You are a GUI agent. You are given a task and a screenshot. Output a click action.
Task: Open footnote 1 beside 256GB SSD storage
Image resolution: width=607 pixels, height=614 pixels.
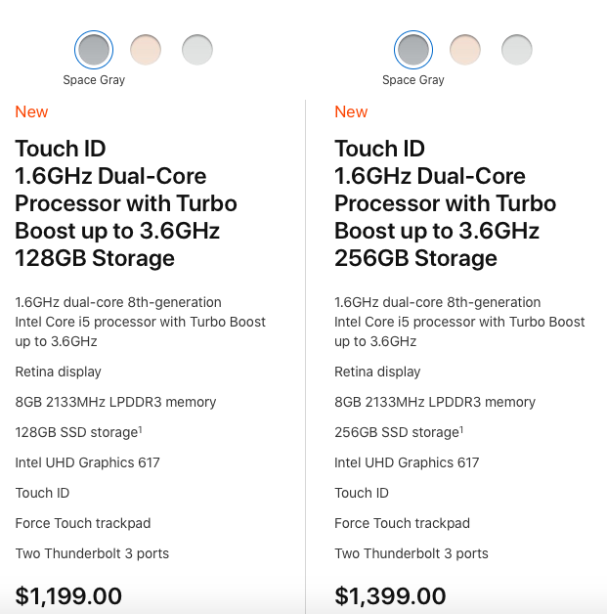[461, 428]
